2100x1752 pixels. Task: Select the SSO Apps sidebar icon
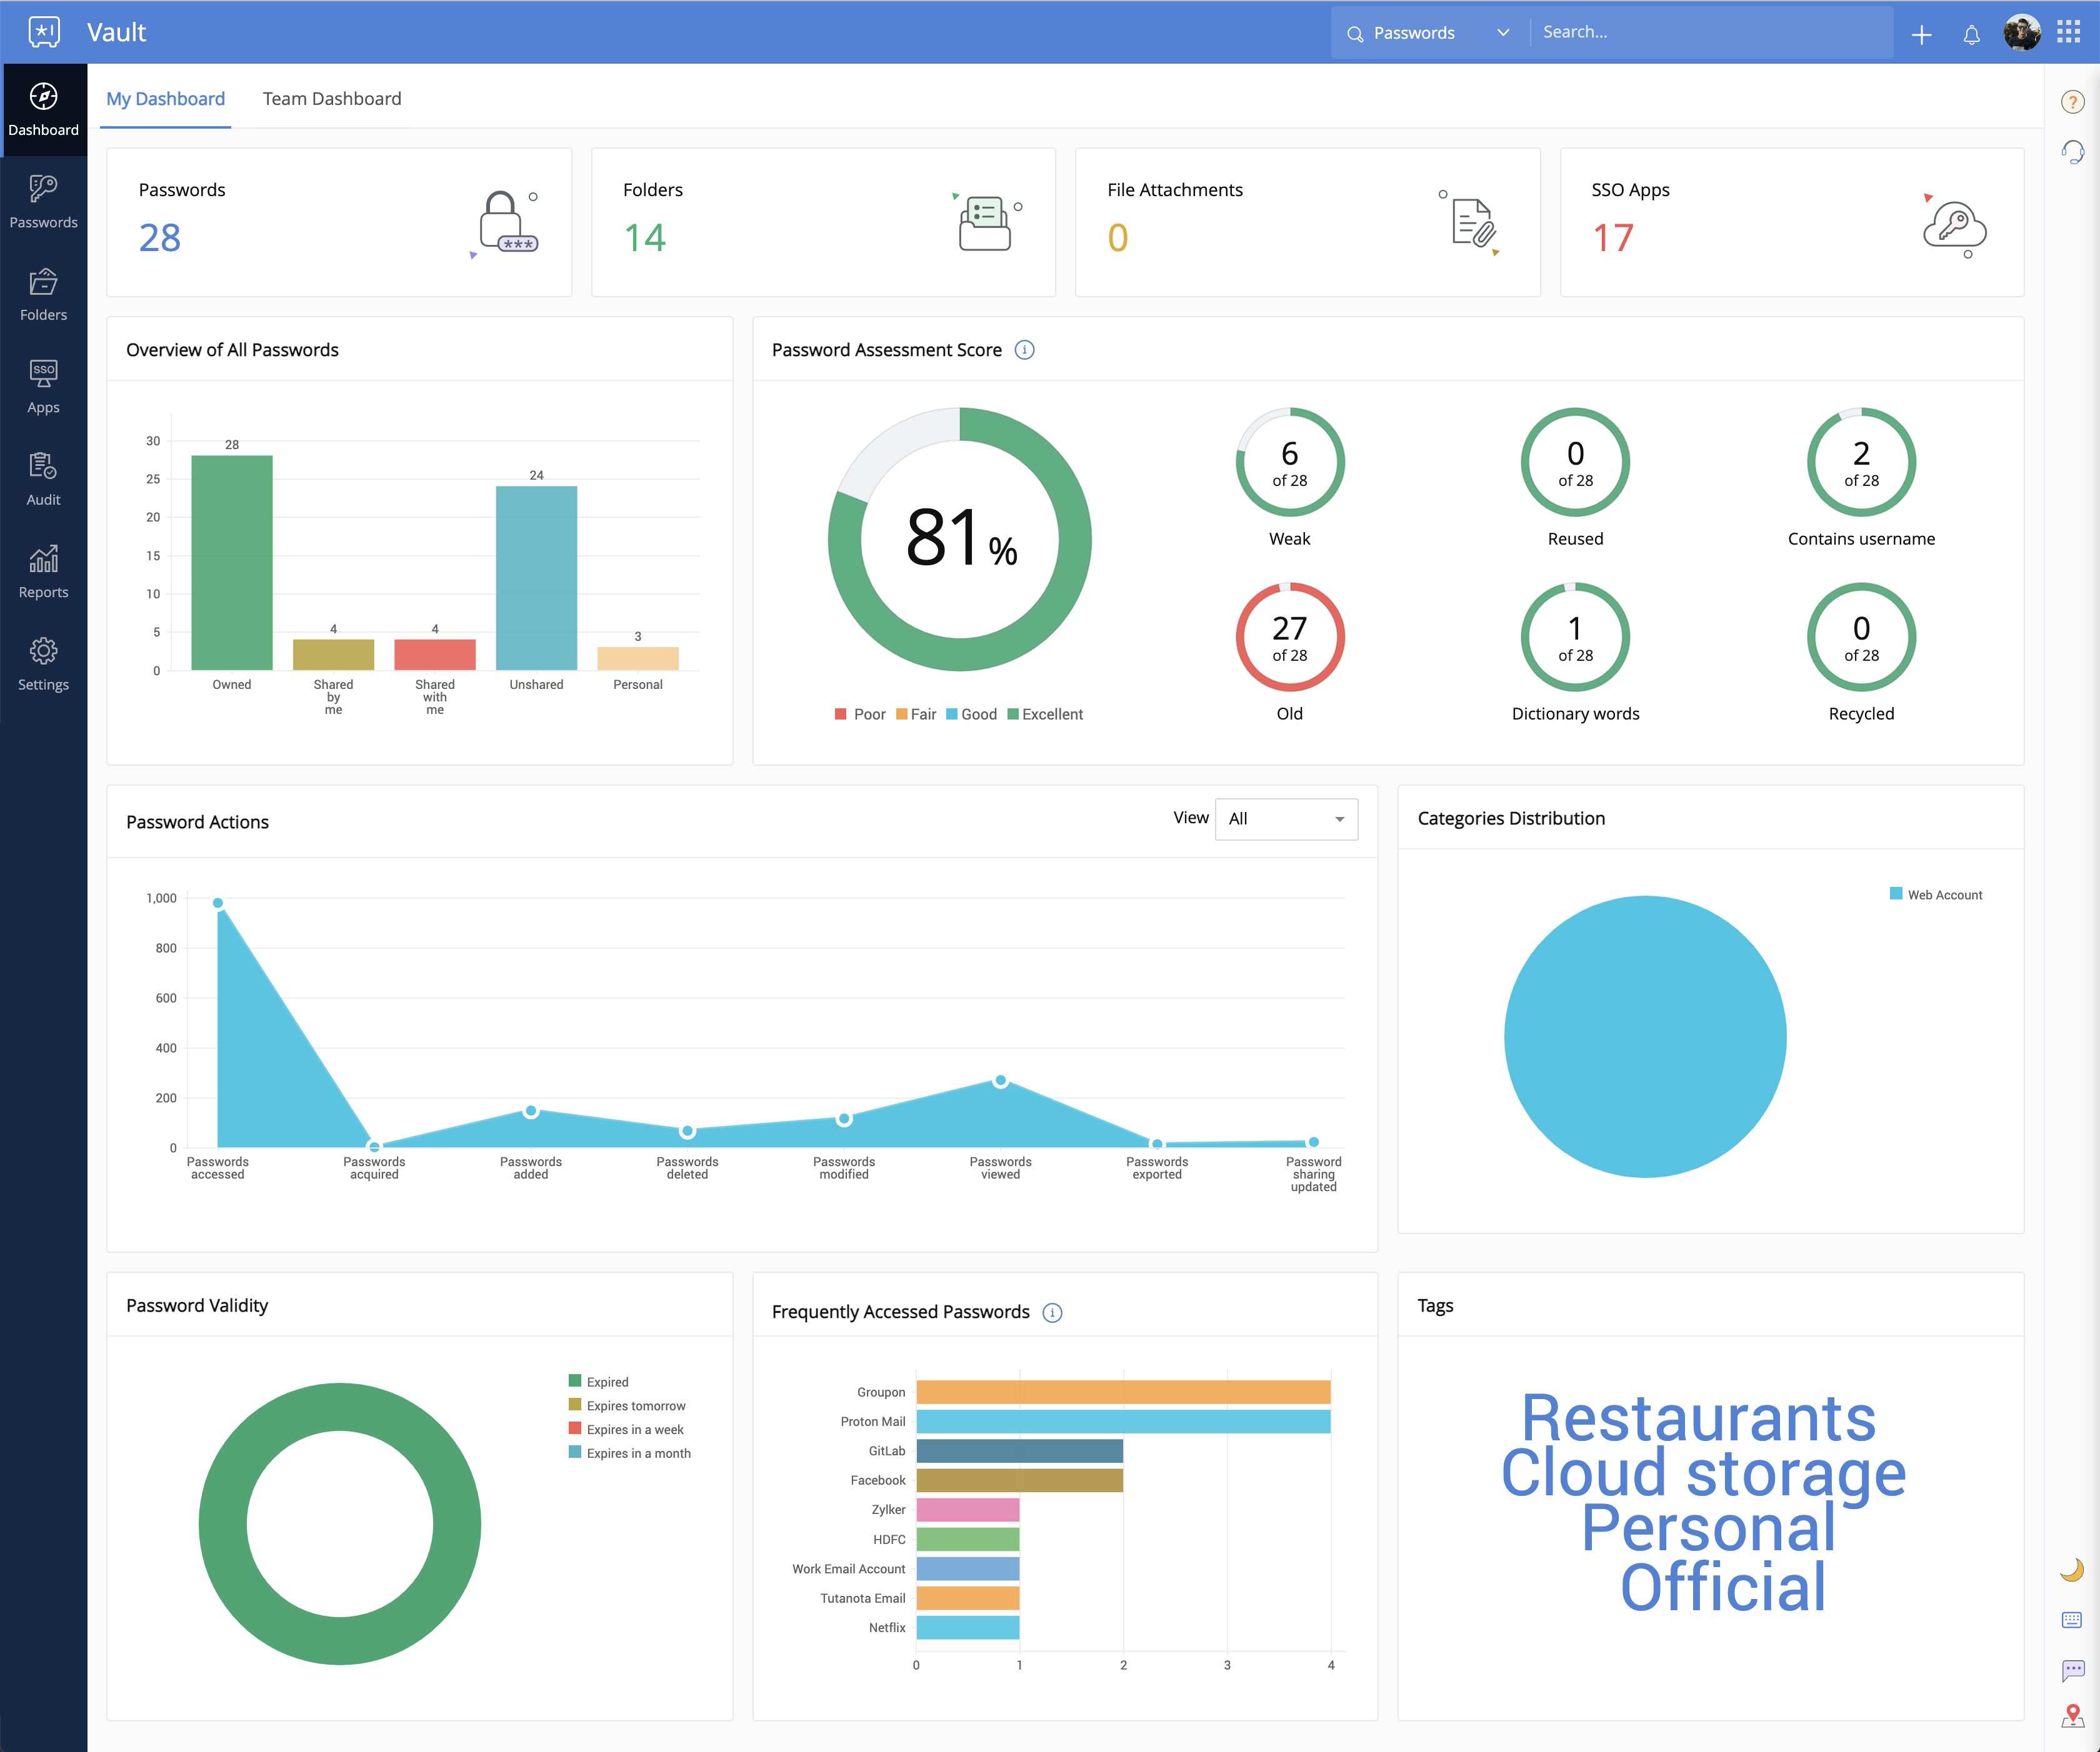click(x=44, y=383)
